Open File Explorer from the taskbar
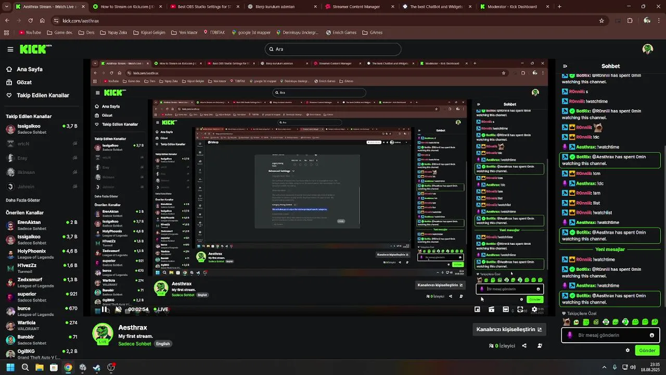The height and width of the screenshot is (375, 666). pyautogui.click(x=40, y=367)
